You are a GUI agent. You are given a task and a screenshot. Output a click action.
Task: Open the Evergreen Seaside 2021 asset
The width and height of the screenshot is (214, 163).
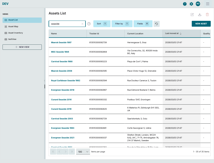[x=63, y=138]
